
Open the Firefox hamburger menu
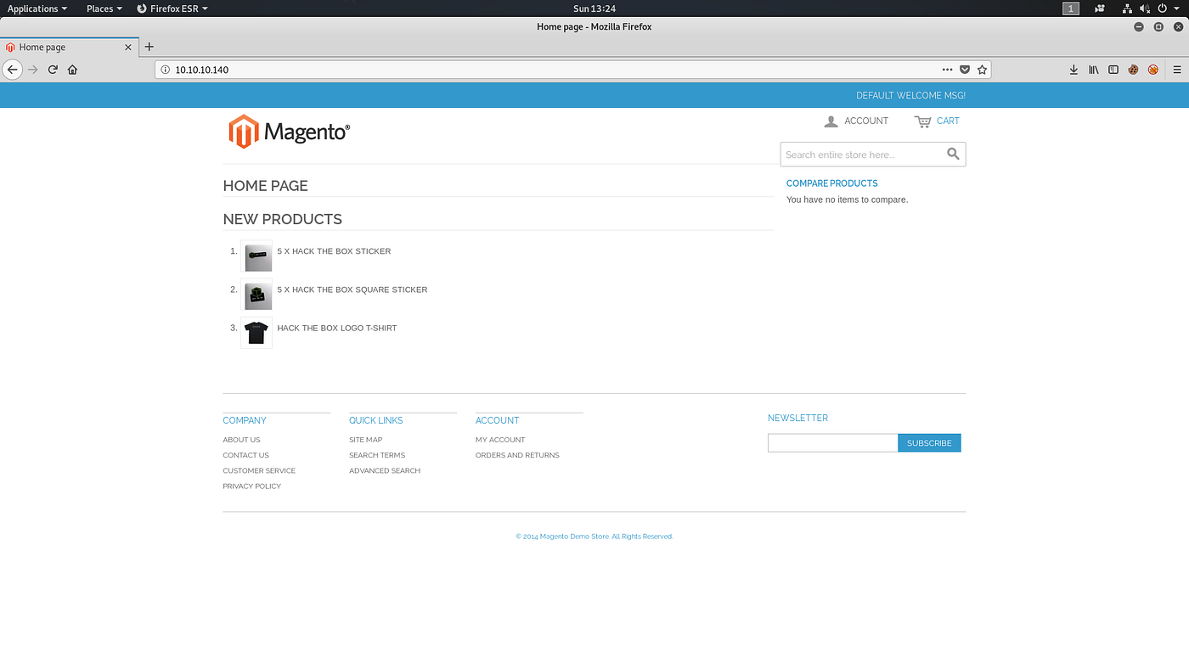pyautogui.click(x=1177, y=70)
